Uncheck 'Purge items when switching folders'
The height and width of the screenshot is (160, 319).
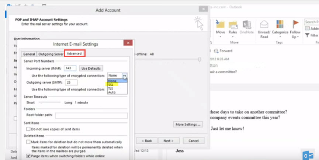tap(28, 156)
